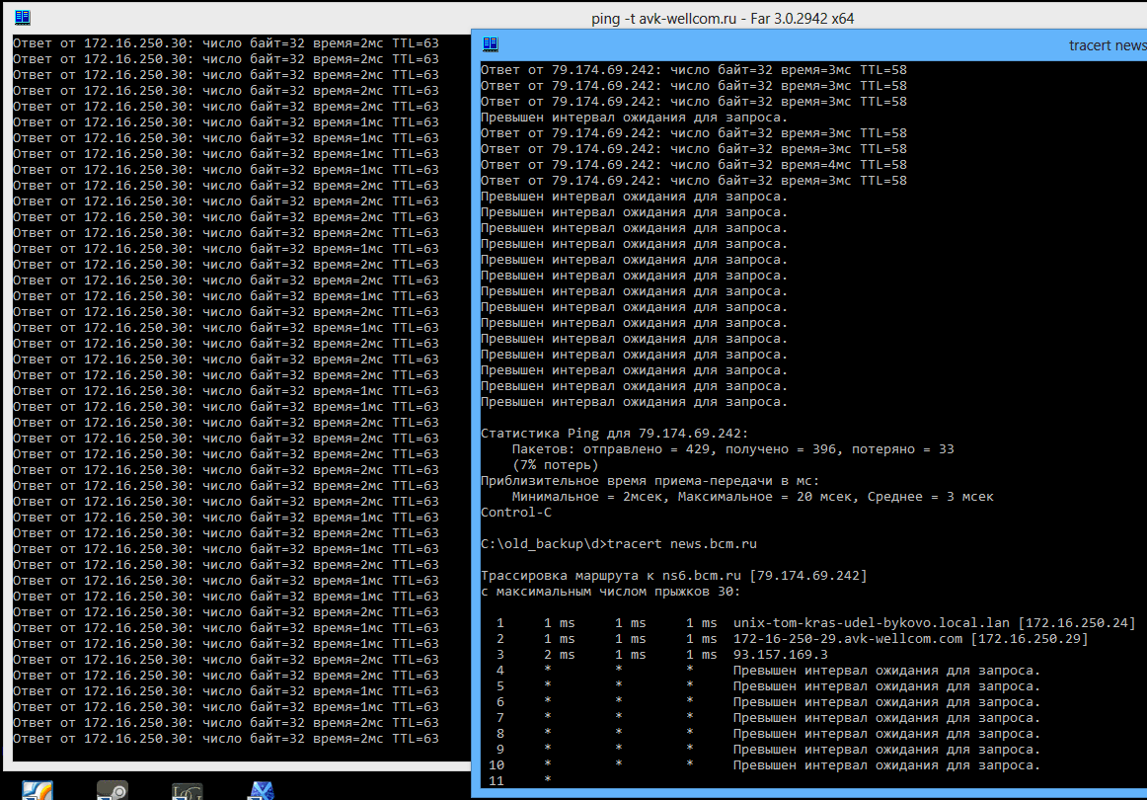Viewport: 1147px width, 800px height.
Task: Click hop 3 row with 93.157.169.3
Action: (x=662, y=655)
